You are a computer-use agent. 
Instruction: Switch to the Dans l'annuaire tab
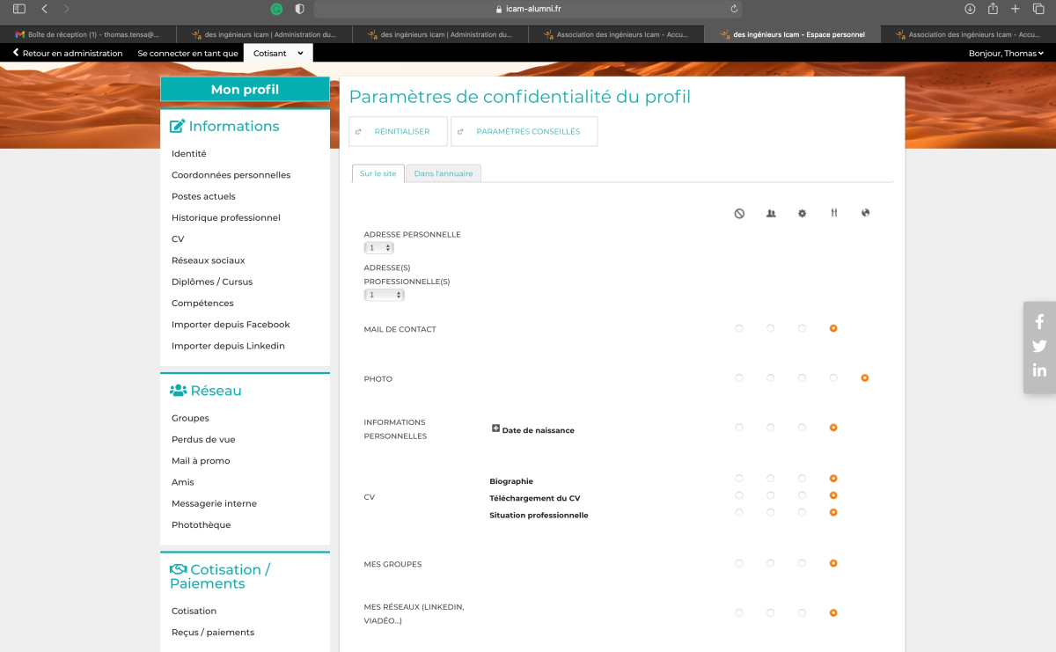[444, 173]
